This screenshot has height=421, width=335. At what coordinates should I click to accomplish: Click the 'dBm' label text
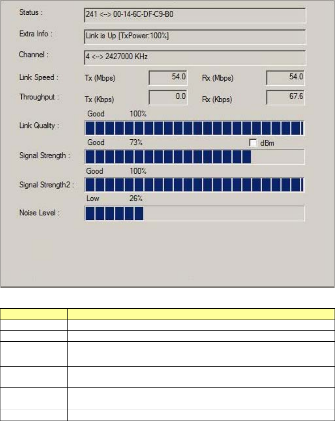[267, 143]
